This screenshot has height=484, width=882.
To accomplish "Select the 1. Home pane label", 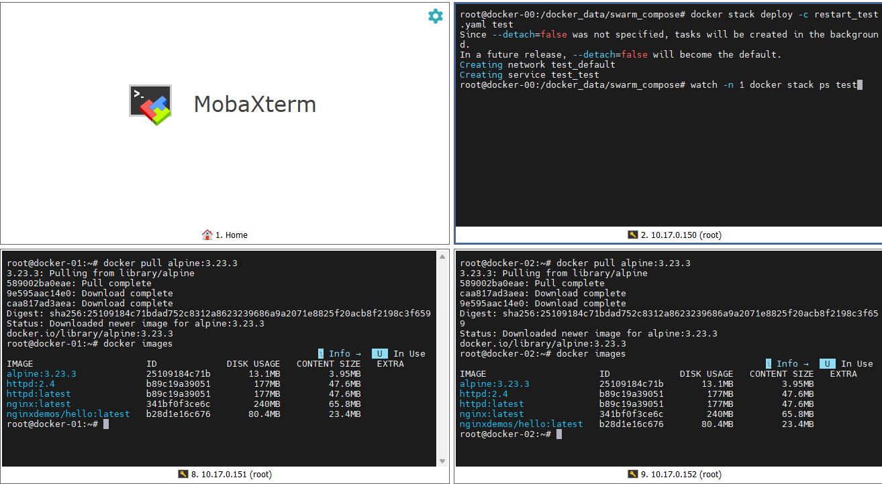I will click(x=232, y=235).
